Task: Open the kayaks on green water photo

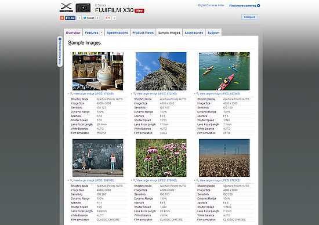Action: (224, 71)
